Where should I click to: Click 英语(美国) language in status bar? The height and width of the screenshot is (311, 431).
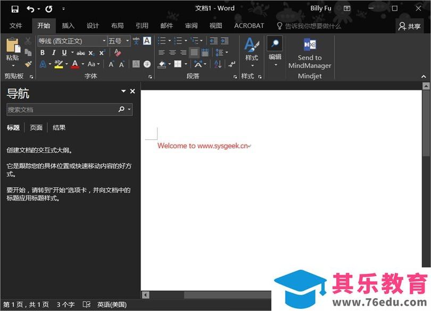click(112, 305)
